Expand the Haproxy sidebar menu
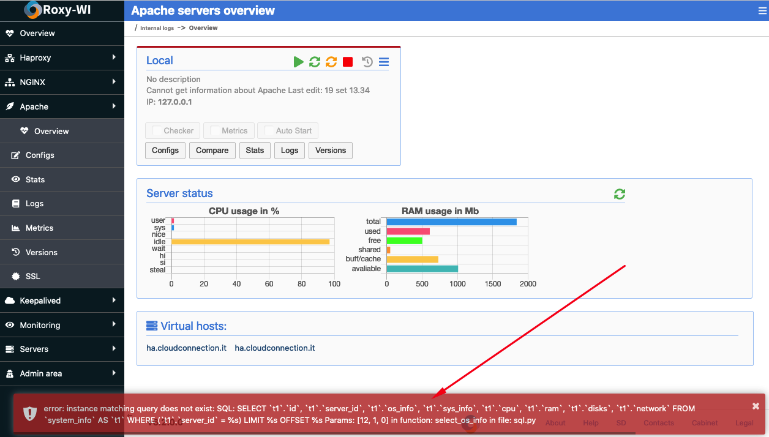769x437 pixels. click(x=62, y=58)
